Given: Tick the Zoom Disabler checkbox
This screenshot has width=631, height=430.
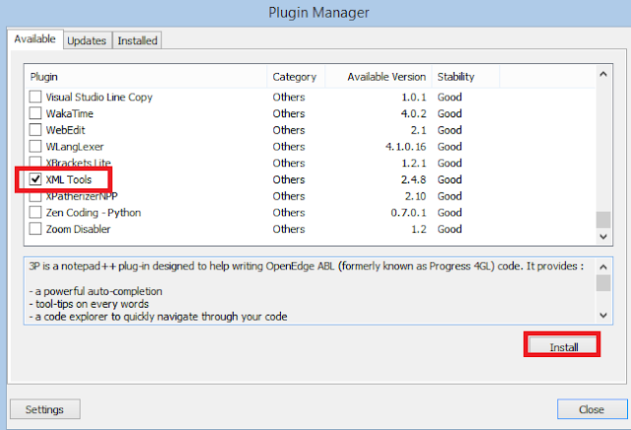Looking at the screenshot, I should (x=36, y=229).
